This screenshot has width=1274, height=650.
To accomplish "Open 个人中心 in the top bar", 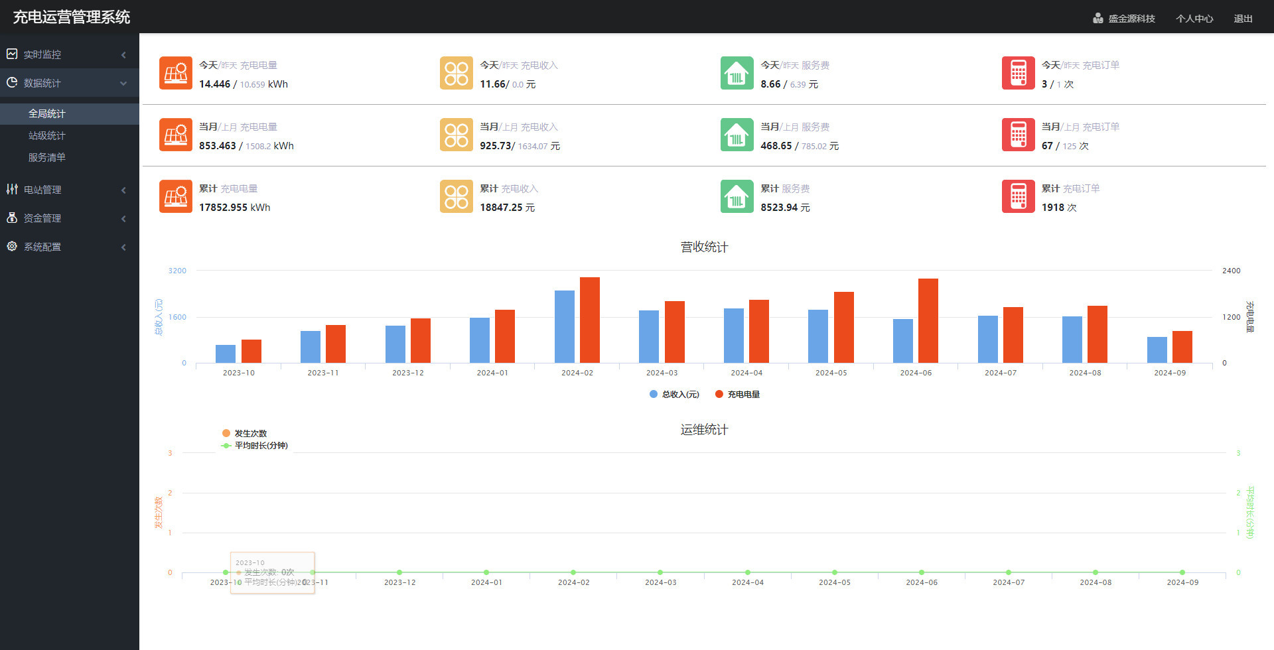I will tap(1194, 19).
